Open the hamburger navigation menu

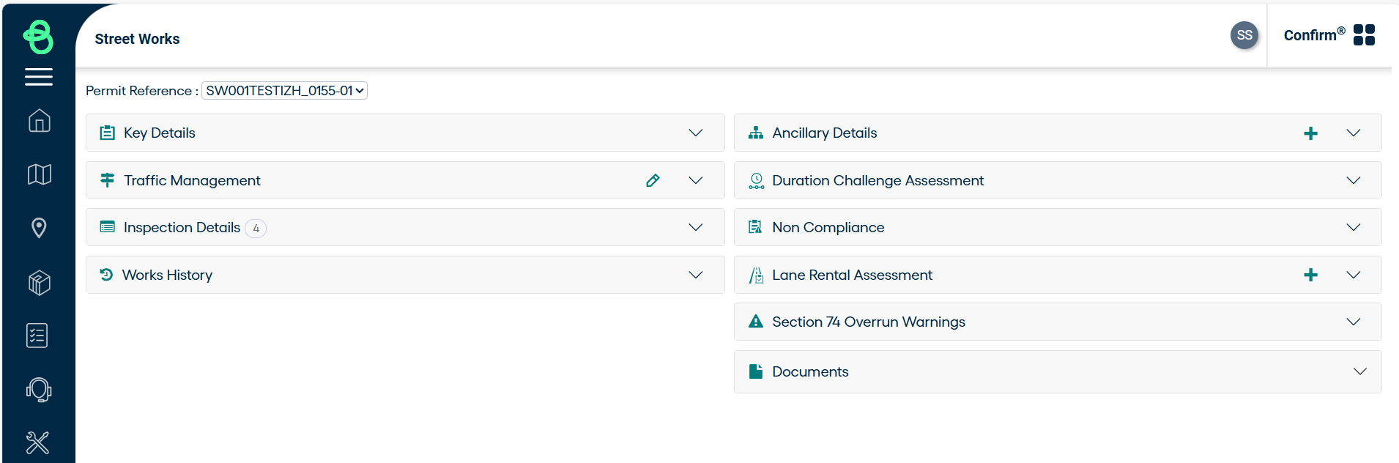click(x=39, y=77)
